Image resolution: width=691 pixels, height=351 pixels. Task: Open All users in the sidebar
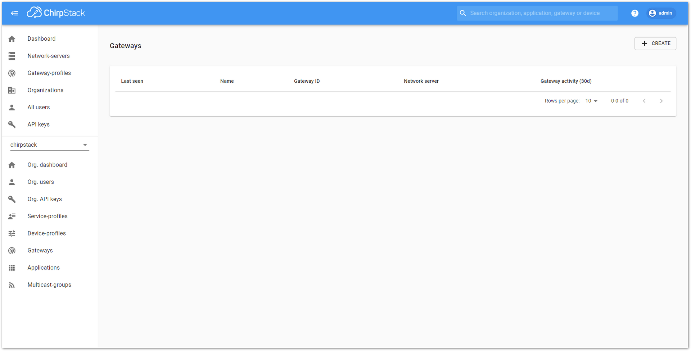50,107
